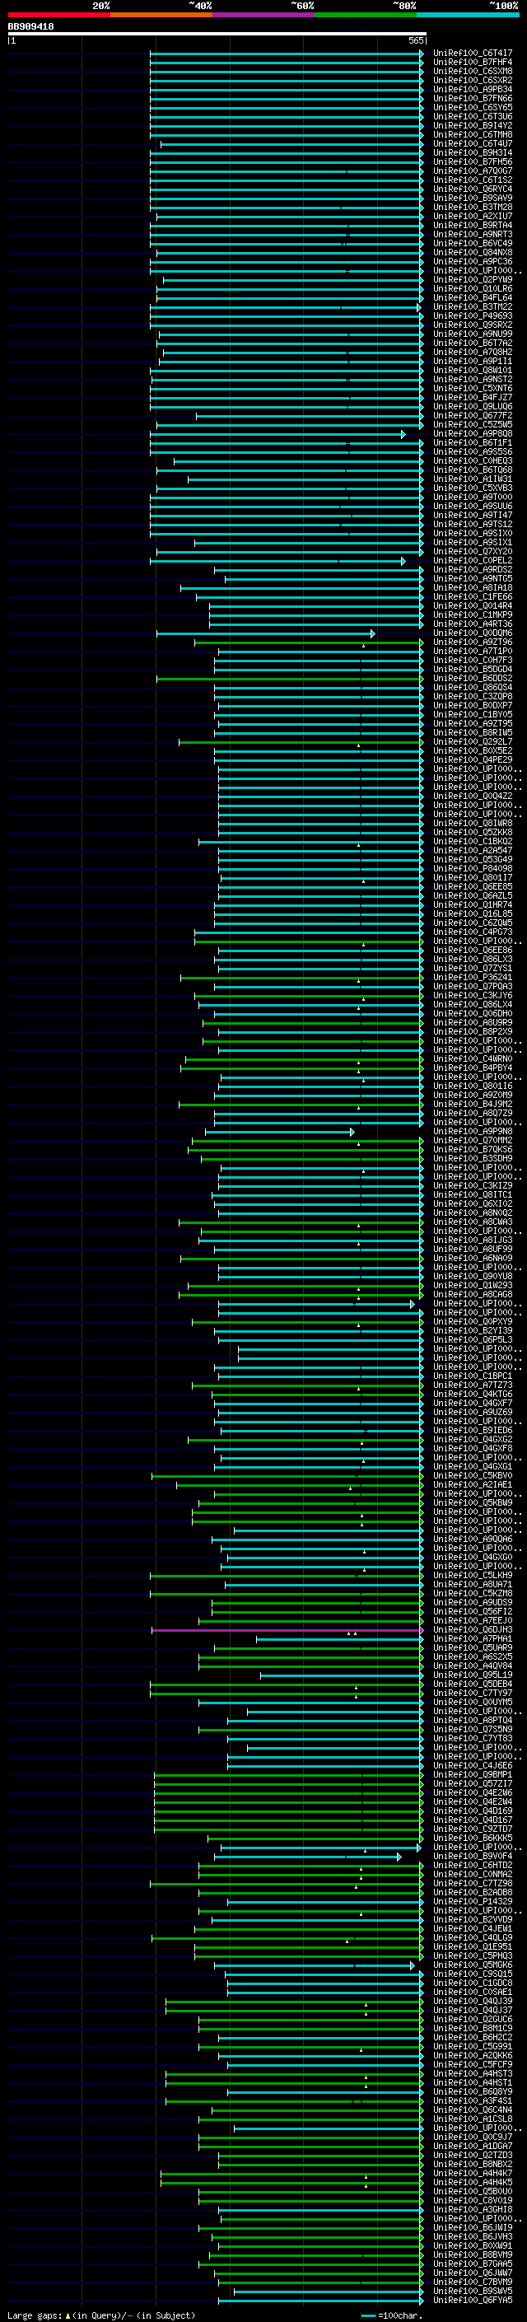Click the 'Large gaps' legend text
This screenshot has width=527, height=2322.
[35, 2315]
